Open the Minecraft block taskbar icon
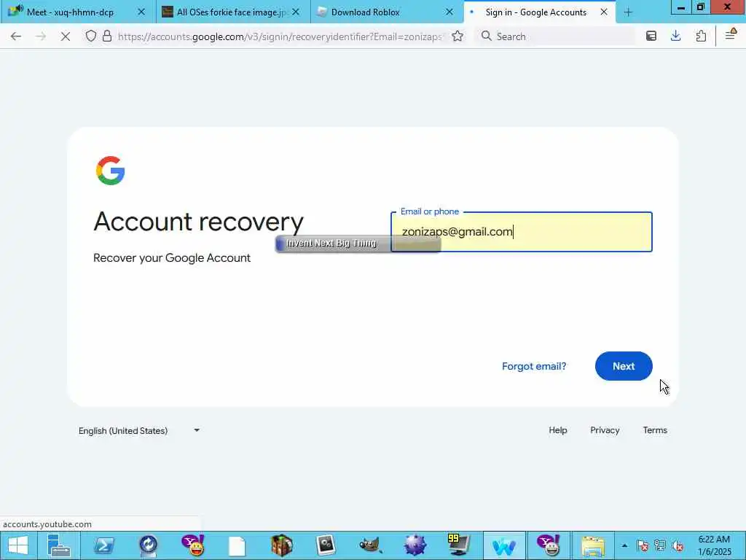Screen dimensions: 746x560 tap(282, 545)
